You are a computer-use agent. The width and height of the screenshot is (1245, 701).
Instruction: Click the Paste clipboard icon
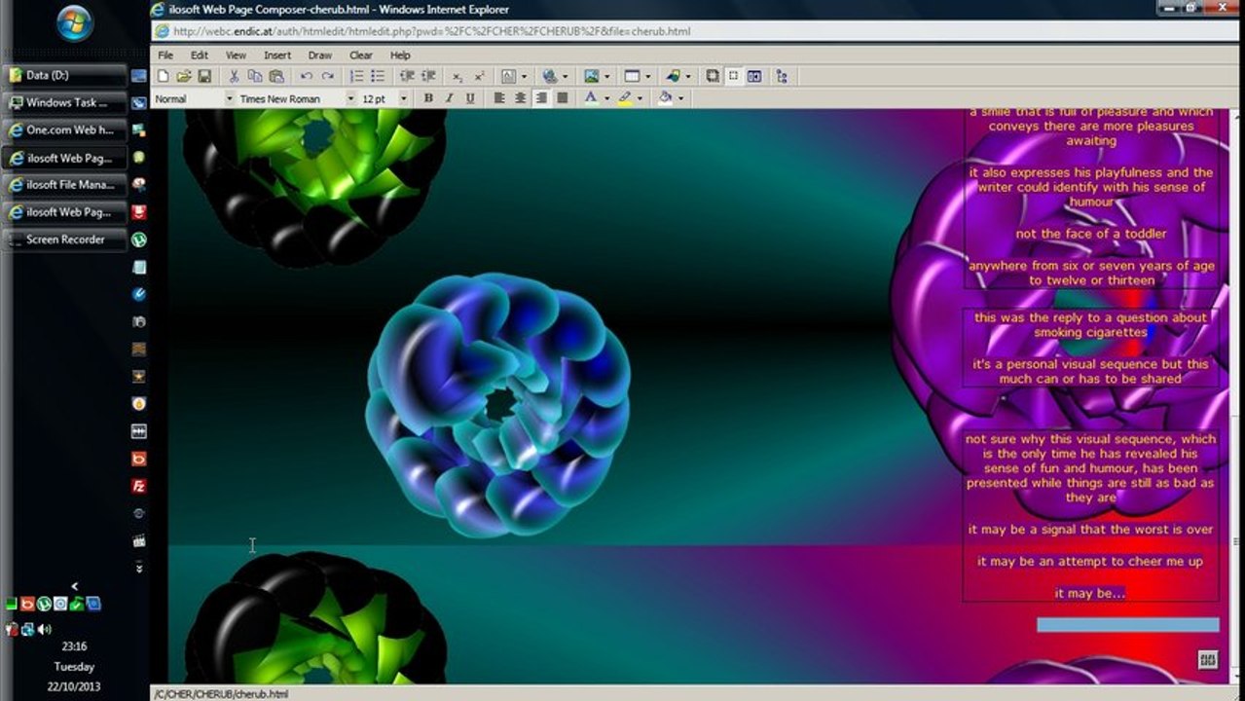tap(276, 76)
